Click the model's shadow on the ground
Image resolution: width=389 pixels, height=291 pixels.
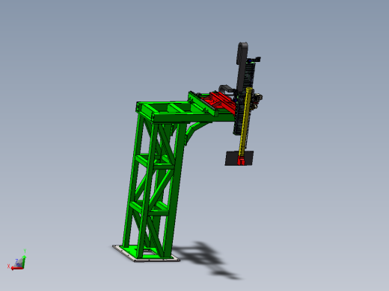204,259
